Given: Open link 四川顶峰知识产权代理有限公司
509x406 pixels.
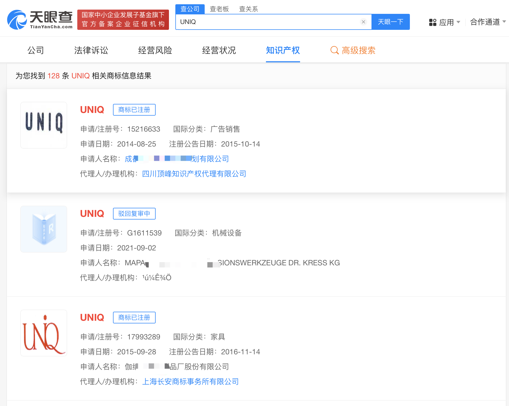Looking at the screenshot, I should 194,174.
